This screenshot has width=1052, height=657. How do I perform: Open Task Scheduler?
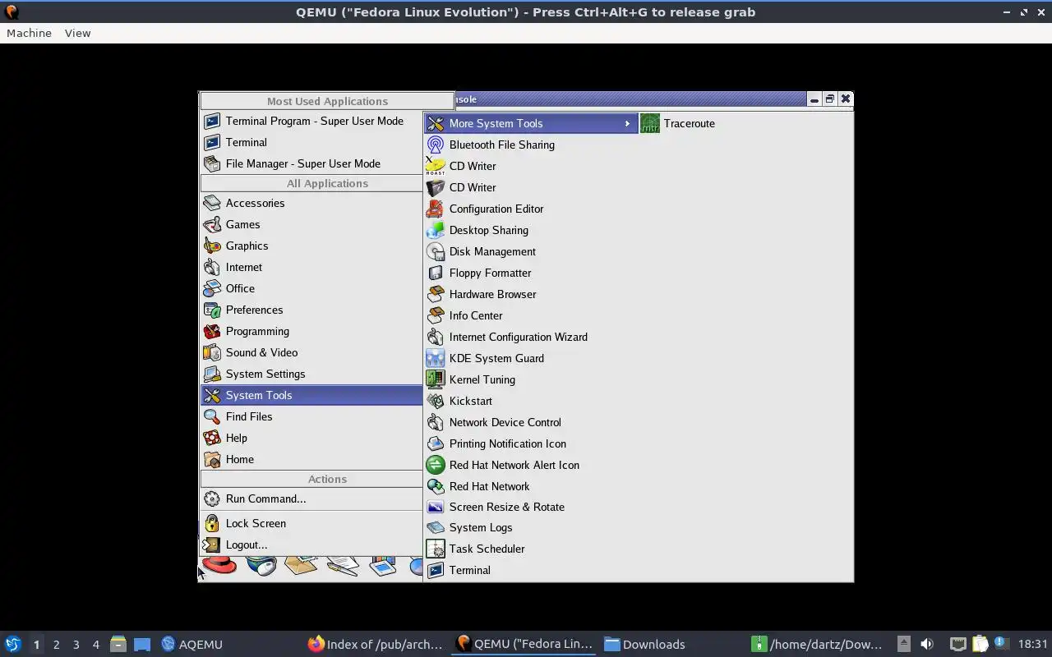coord(531,549)
